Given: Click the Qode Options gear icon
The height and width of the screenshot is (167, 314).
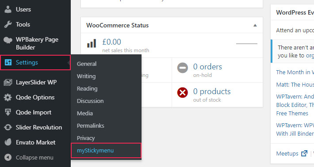Looking at the screenshot, I should coord(8,97).
